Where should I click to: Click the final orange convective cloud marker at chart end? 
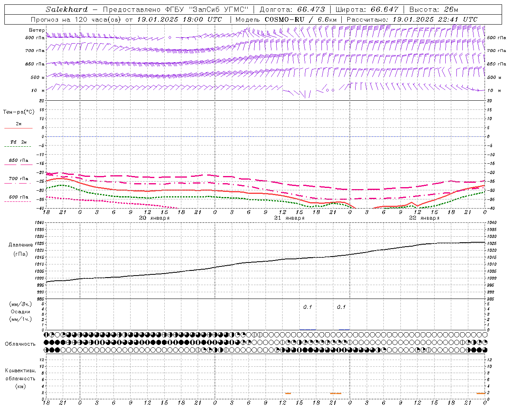(481, 393)
